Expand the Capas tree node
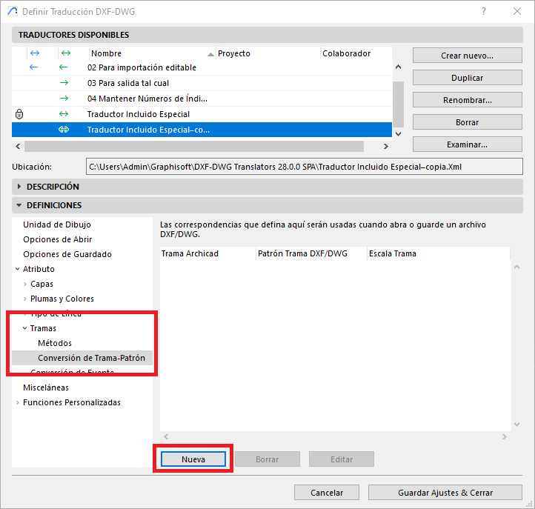This screenshot has height=509, width=535. 25,285
